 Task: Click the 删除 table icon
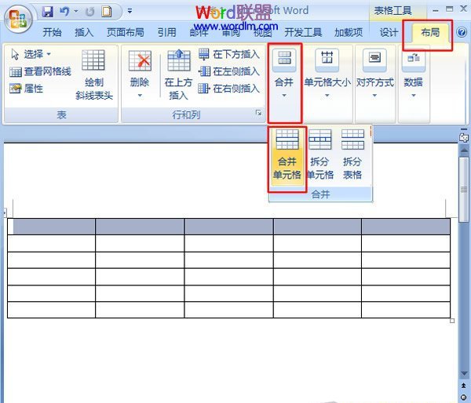pos(140,60)
